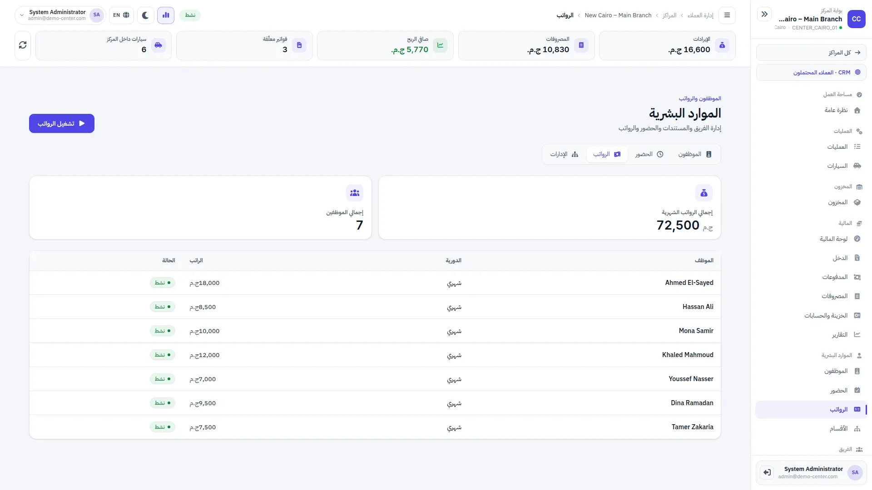
Task: Click المدفوعات icon in sidebar
Action: 857,277
